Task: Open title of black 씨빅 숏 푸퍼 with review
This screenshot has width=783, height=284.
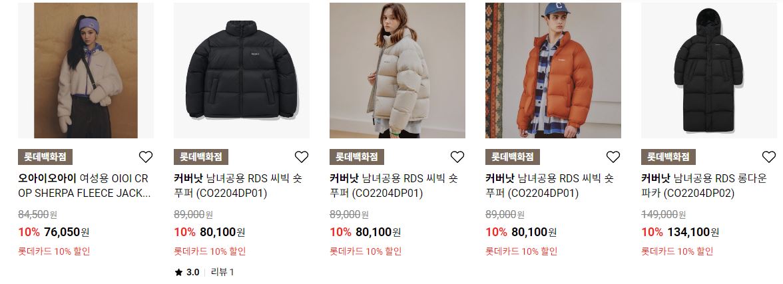Action: (238, 186)
